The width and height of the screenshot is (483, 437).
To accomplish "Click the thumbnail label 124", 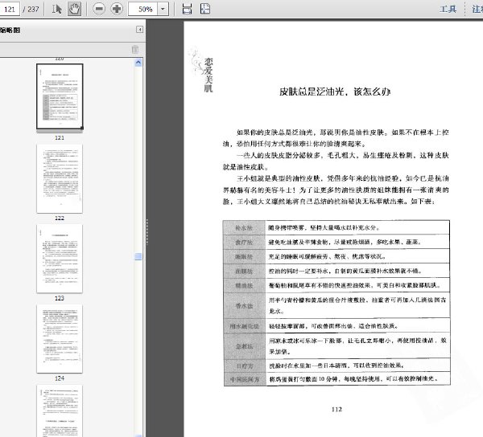I will (x=60, y=378).
